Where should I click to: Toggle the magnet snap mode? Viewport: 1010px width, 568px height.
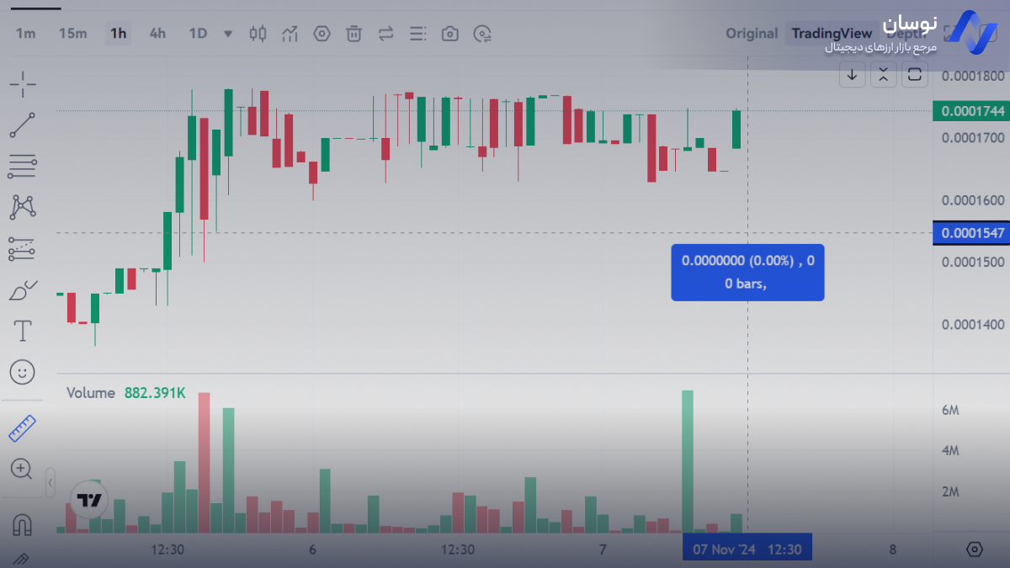point(23,525)
